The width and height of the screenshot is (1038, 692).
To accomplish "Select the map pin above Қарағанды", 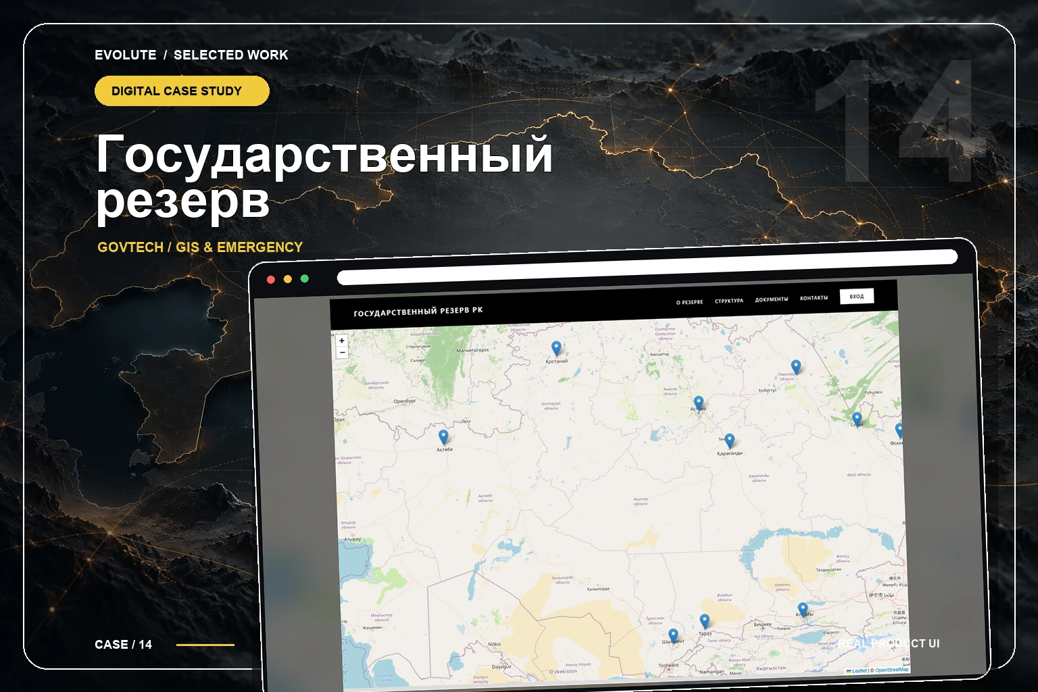I will click(729, 441).
